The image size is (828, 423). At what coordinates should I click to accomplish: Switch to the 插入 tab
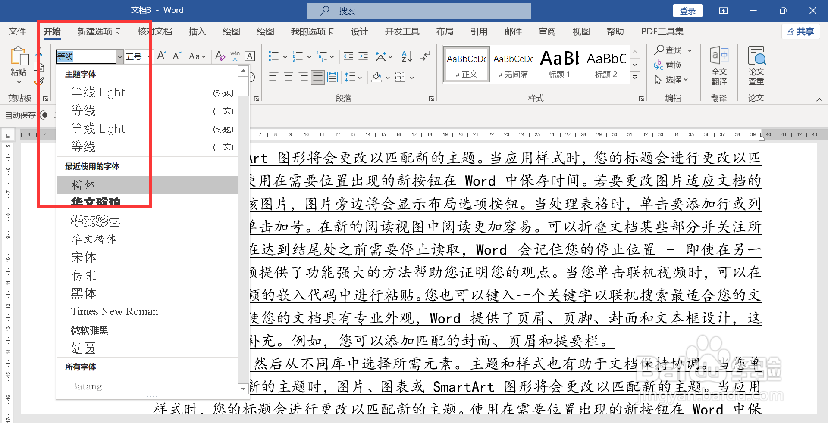pyautogui.click(x=197, y=31)
